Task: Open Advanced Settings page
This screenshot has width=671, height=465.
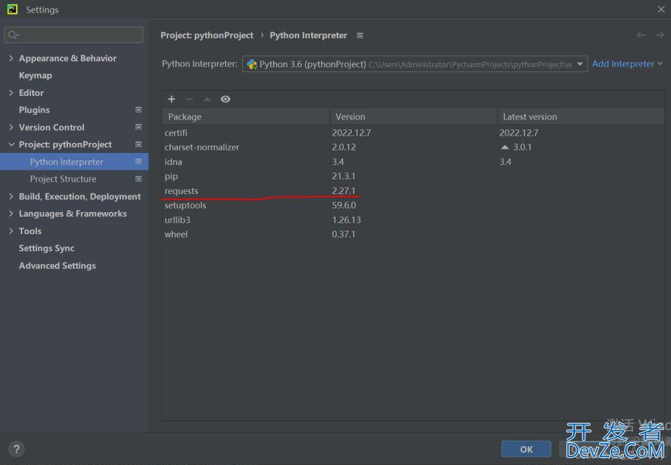Action: point(57,266)
